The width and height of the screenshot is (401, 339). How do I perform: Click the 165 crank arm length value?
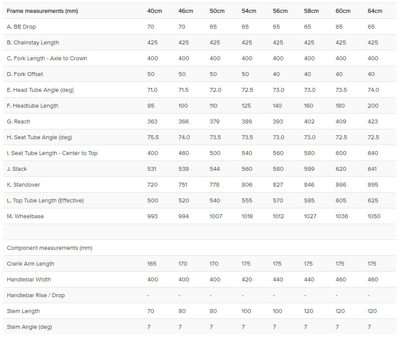(x=152, y=264)
